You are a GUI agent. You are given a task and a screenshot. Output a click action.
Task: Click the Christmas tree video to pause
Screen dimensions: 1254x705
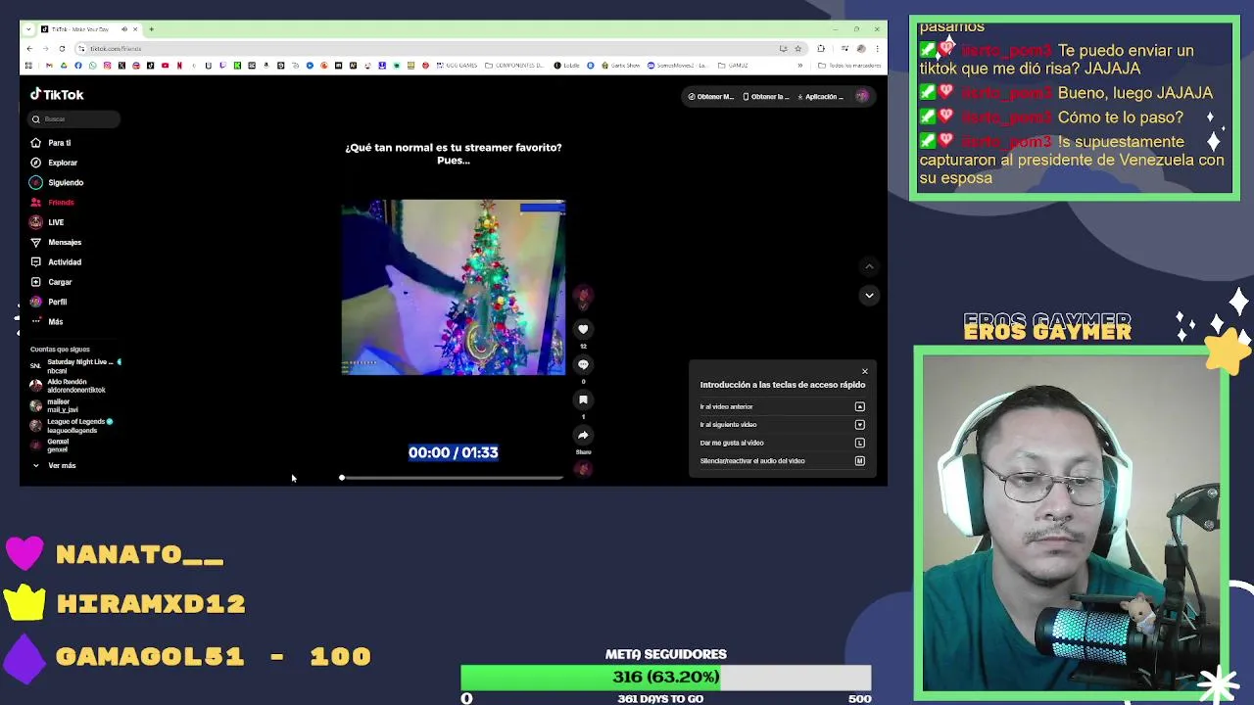click(x=454, y=287)
